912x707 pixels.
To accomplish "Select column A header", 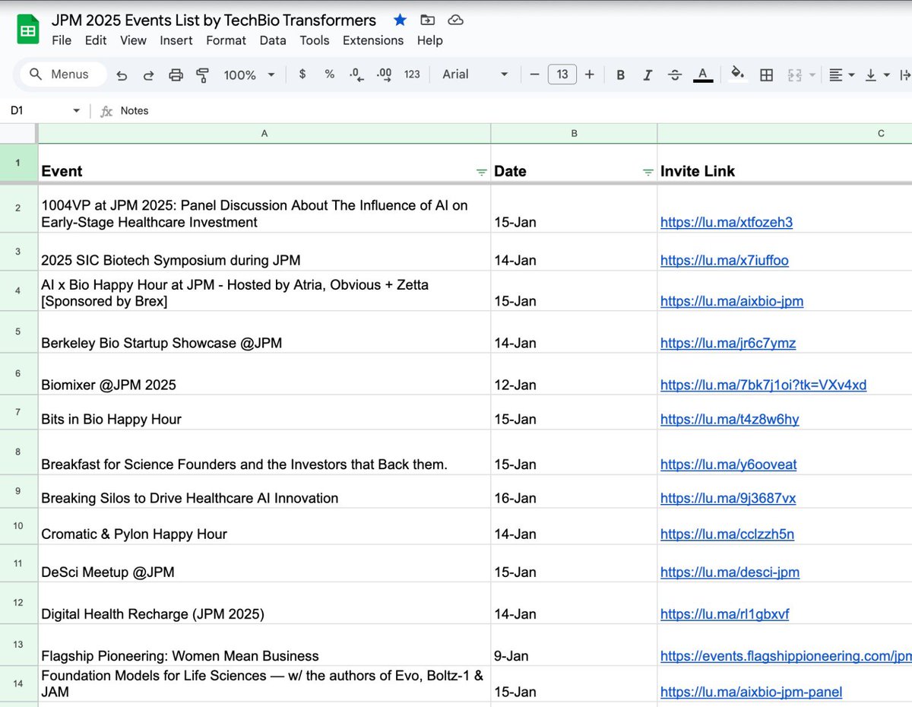I will click(264, 133).
